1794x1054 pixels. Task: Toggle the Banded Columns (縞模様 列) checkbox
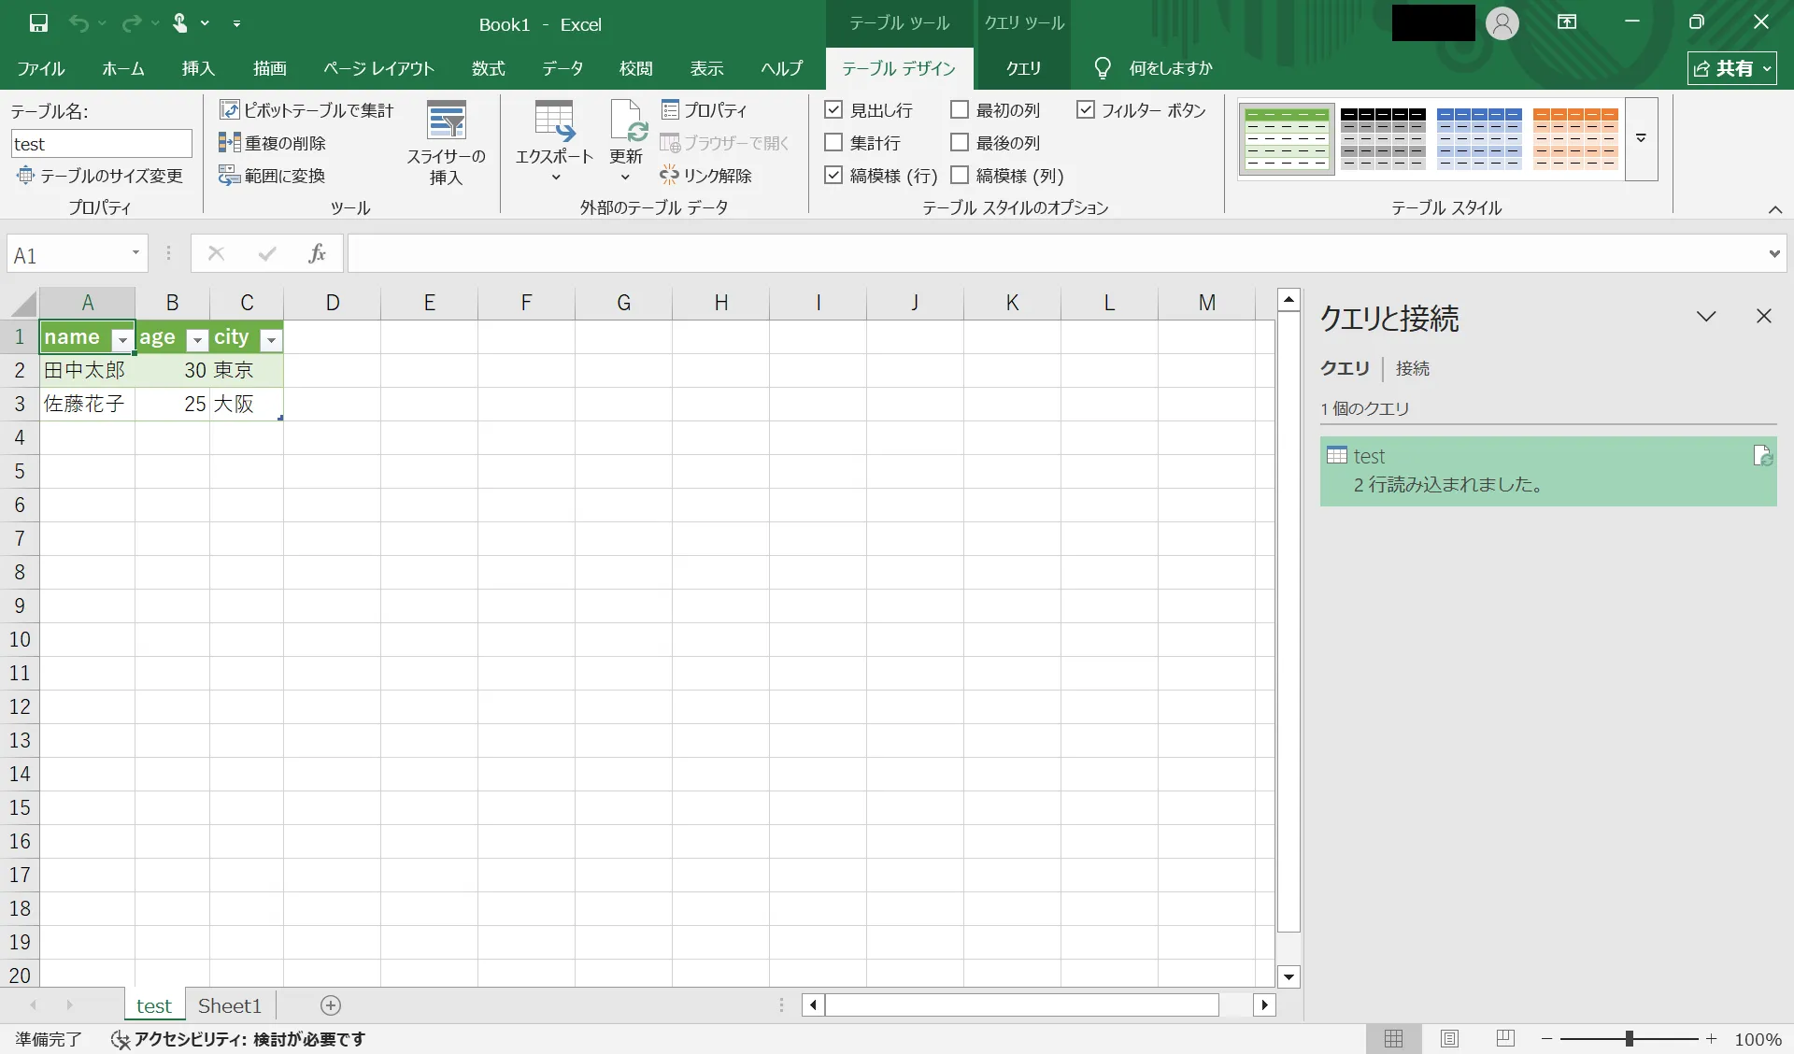coord(960,176)
